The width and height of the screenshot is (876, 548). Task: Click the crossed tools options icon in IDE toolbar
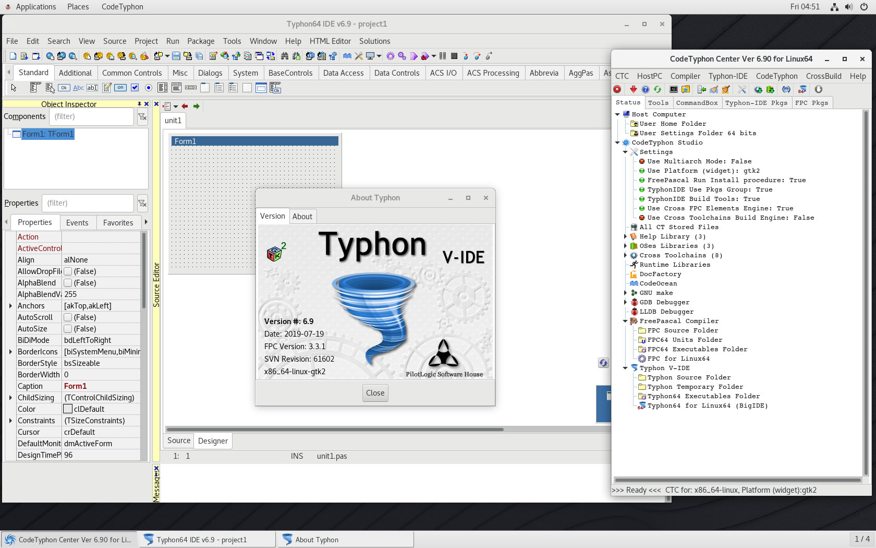[x=359, y=56]
